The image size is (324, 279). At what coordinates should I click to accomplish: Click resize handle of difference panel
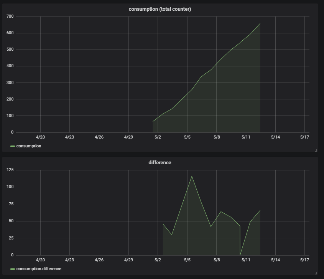pos(316,273)
